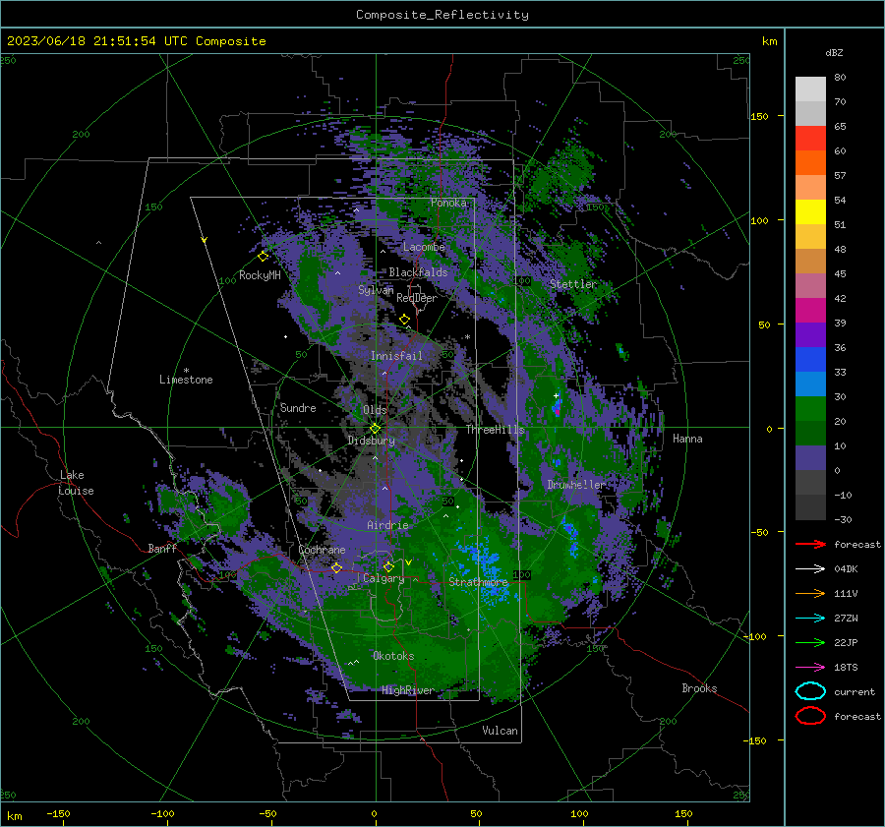
Task: Click the Okotoks city label
Action: pos(393,656)
